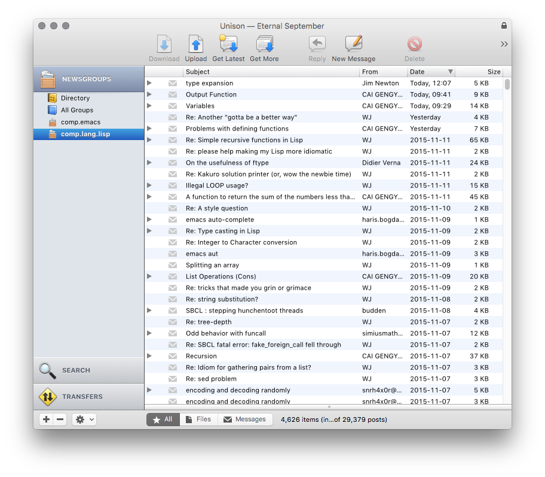Expand the 'Output Function' thread triangle
The height and width of the screenshot is (477, 545).
149,95
